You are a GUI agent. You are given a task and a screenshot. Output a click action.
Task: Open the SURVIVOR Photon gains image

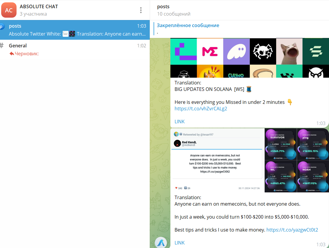point(280,144)
